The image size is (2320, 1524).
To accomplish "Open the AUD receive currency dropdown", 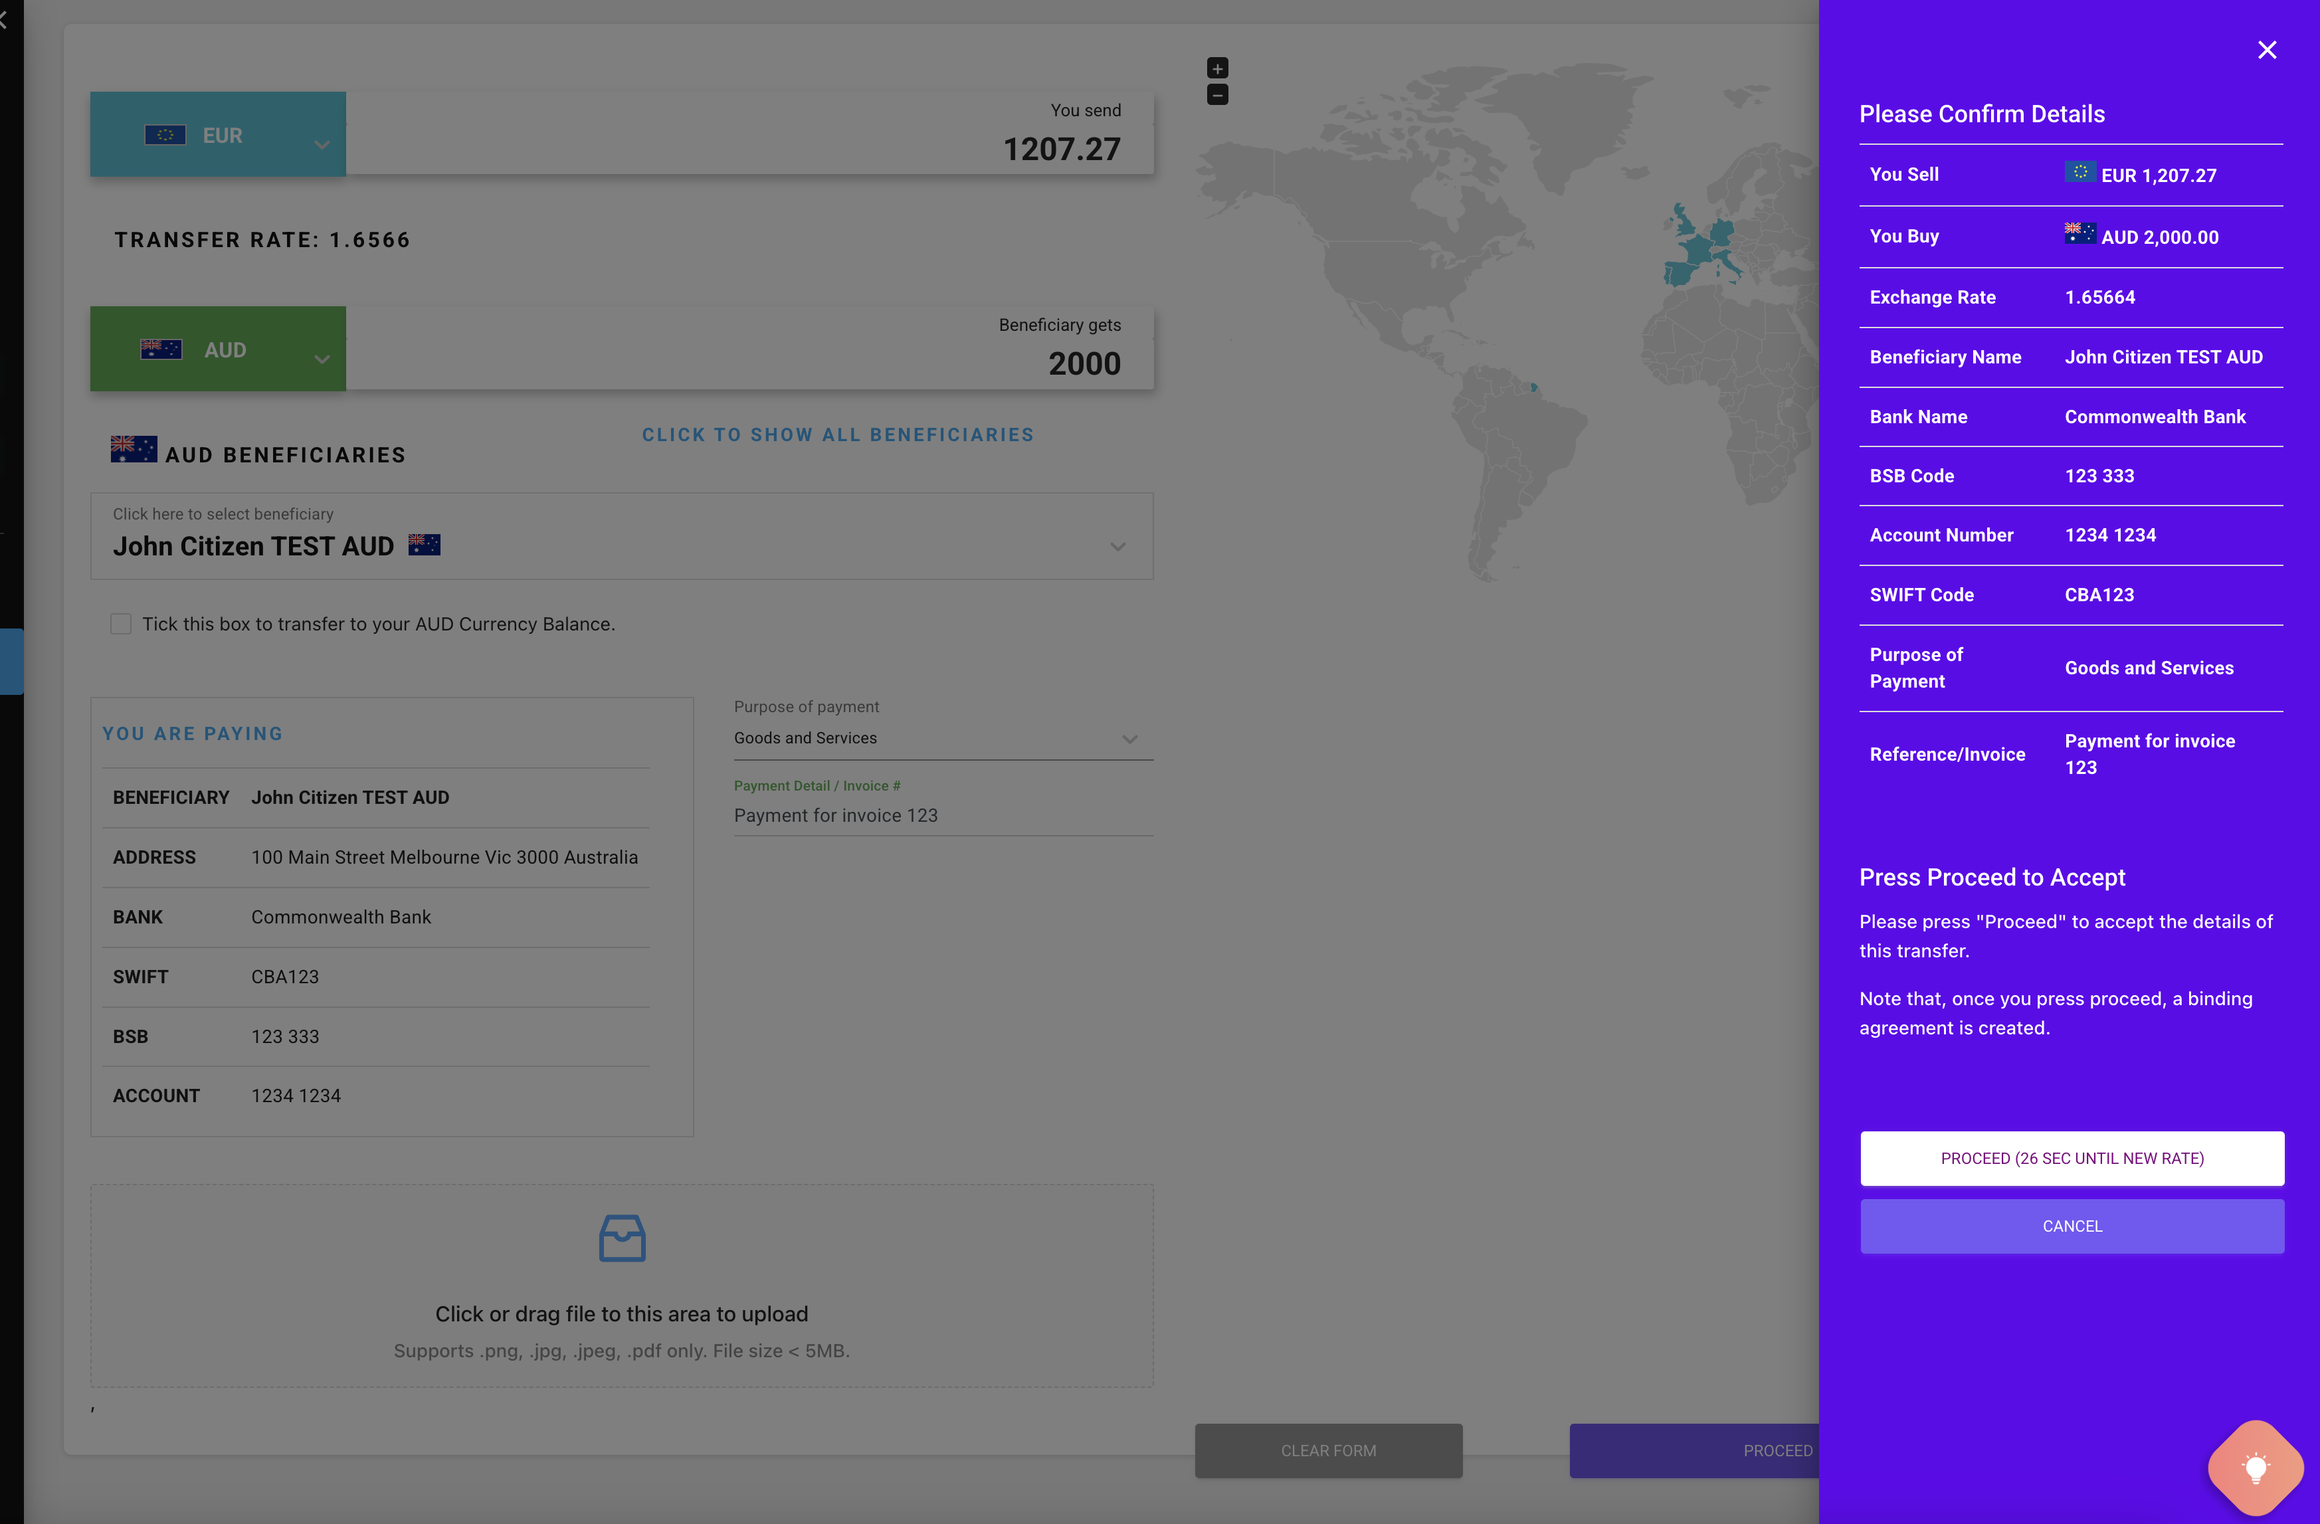I will click(322, 359).
